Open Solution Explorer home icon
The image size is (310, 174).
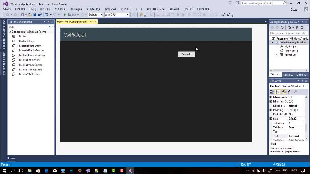[x=282, y=28]
